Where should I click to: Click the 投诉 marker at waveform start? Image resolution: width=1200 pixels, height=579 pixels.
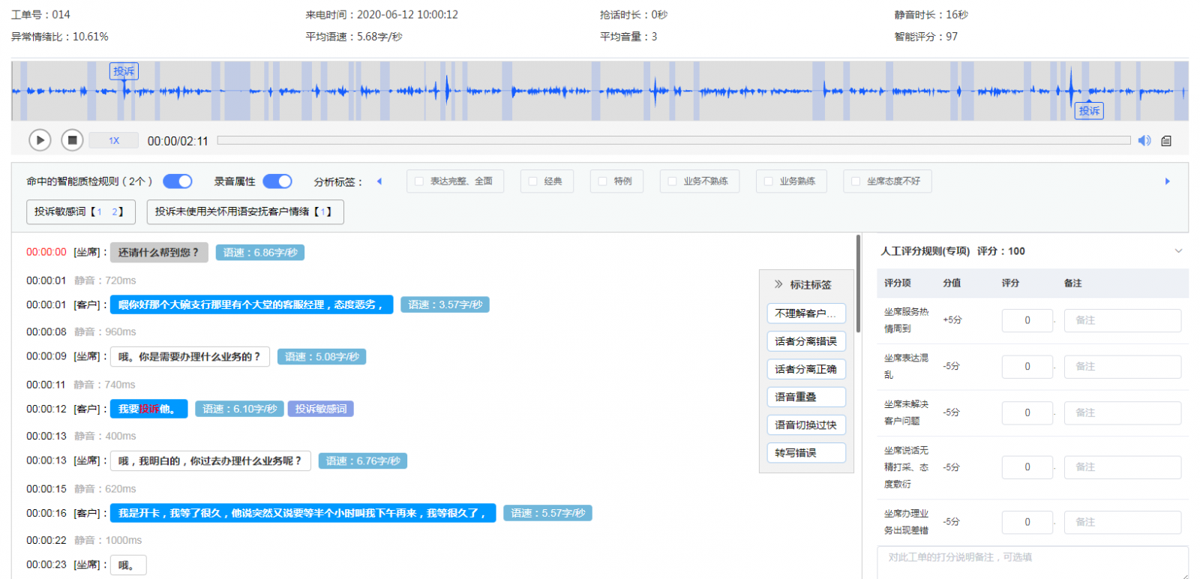124,71
